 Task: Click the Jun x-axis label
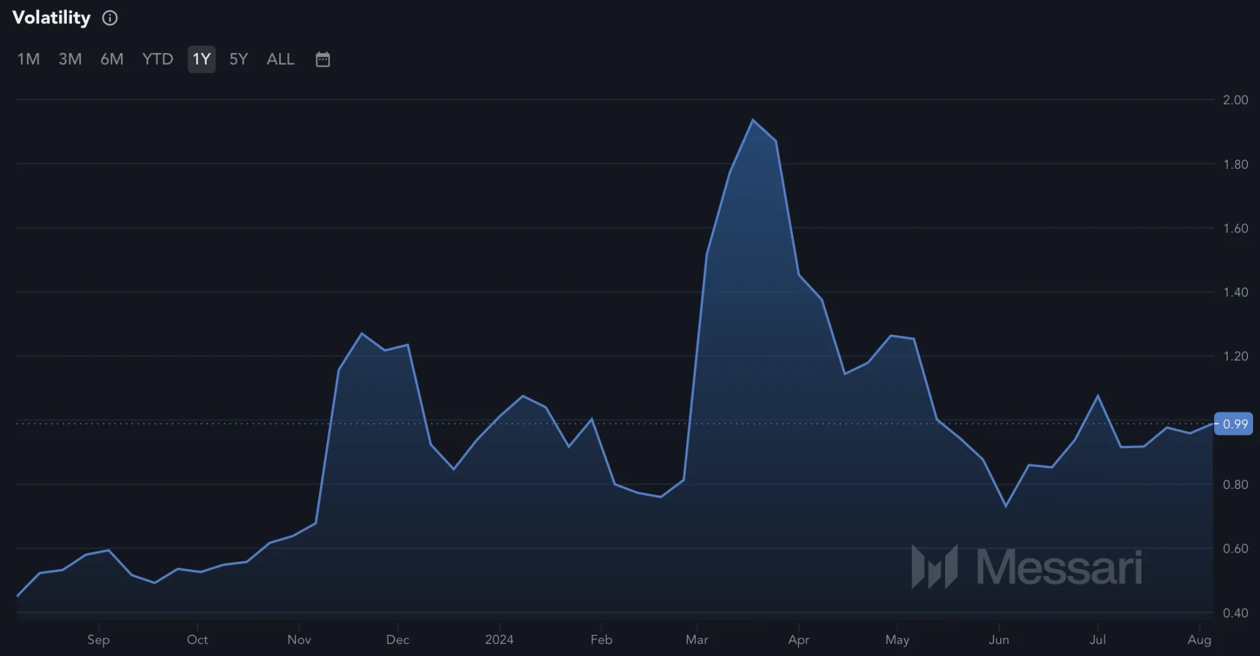tap(999, 640)
